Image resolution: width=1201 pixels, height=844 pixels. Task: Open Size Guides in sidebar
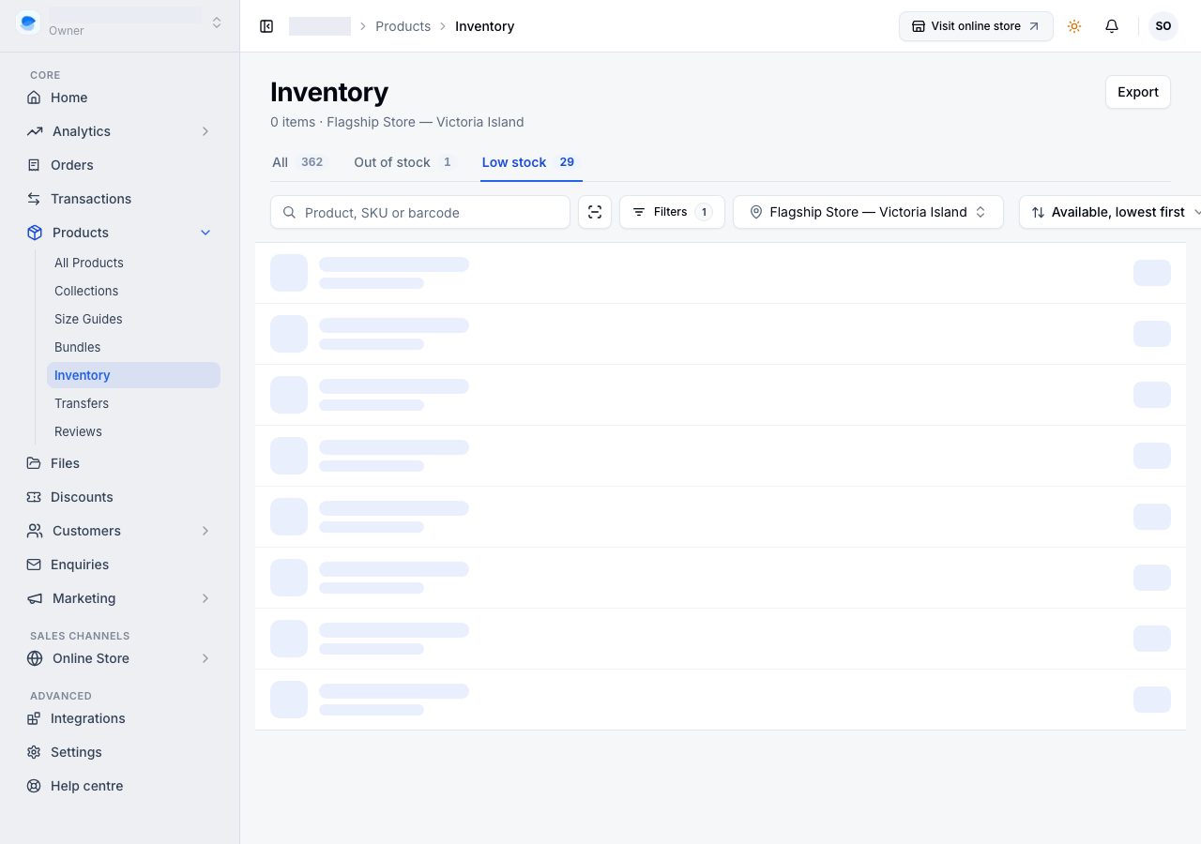(133, 319)
